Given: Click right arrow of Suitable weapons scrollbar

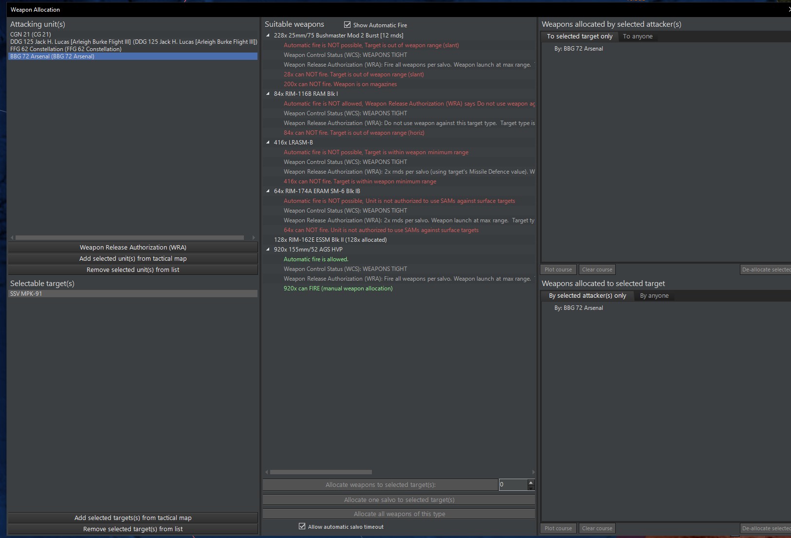Looking at the screenshot, I should [533, 472].
